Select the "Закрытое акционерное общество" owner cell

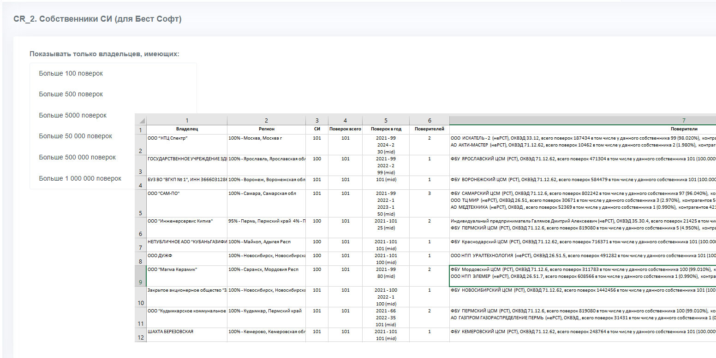pyautogui.click(x=187, y=297)
